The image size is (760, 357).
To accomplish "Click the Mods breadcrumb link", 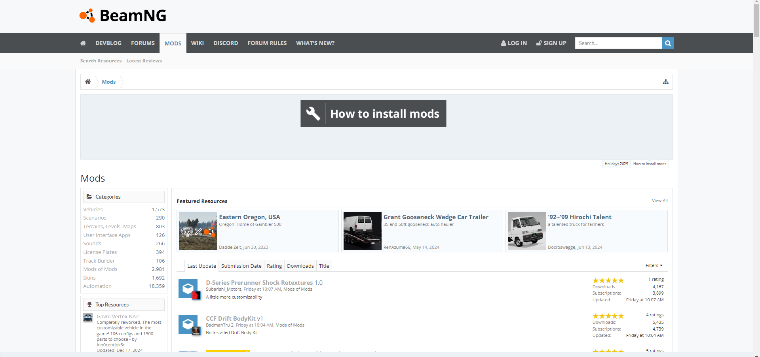I will [109, 82].
